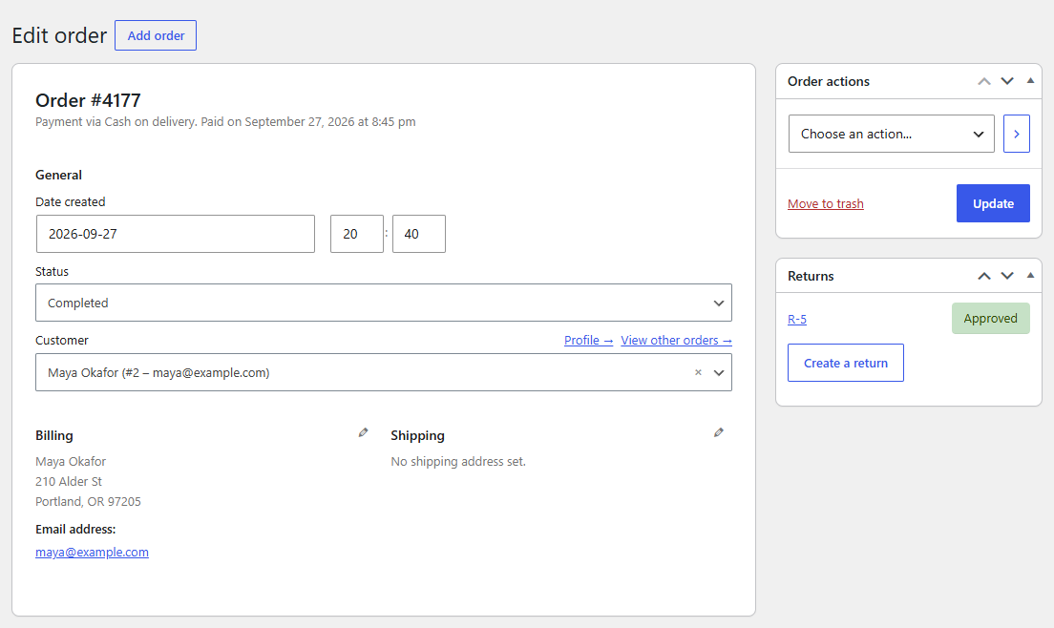This screenshot has width=1054, height=628.
Task: Open Move to trash link
Action: pyautogui.click(x=826, y=203)
